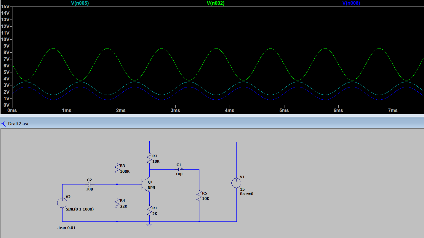Click emitter resistor R1 symbol
Image resolution: width=424 pixels, height=238 pixels.
[x=149, y=211]
